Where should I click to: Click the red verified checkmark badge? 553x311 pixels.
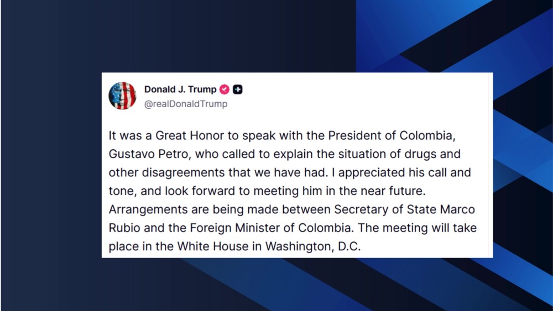click(x=225, y=89)
